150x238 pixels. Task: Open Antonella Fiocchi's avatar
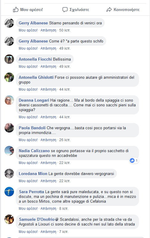point(9,59)
